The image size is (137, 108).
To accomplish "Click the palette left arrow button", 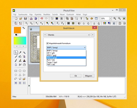I will click(17, 46).
